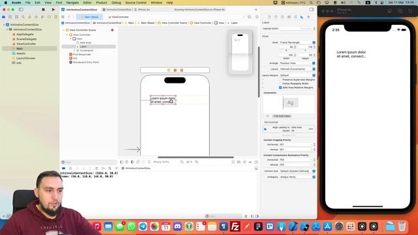Click the Run play button in Xcode toolbar

tap(54, 10)
